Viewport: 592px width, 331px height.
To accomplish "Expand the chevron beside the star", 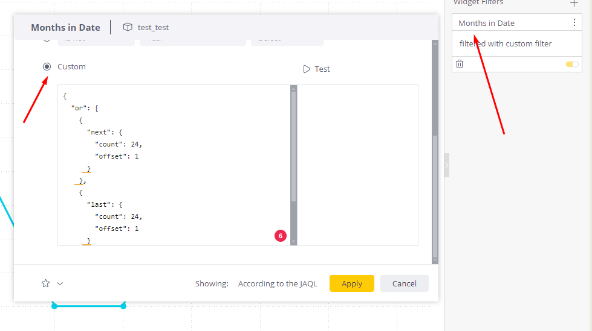I will pyautogui.click(x=60, y=283).
